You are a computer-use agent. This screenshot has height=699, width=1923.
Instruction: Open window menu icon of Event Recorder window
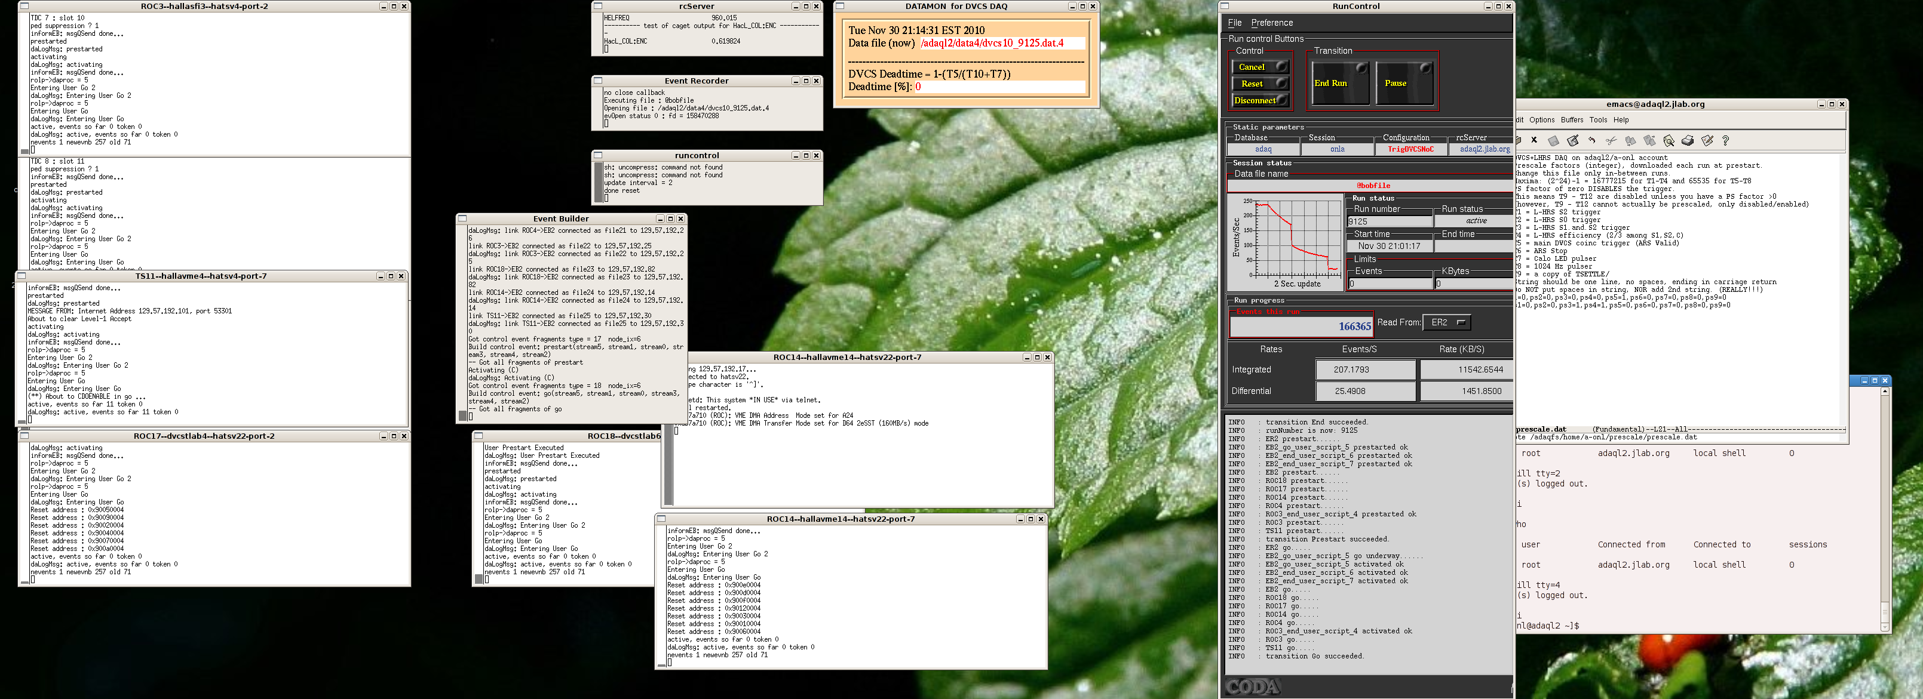[598, 81]
